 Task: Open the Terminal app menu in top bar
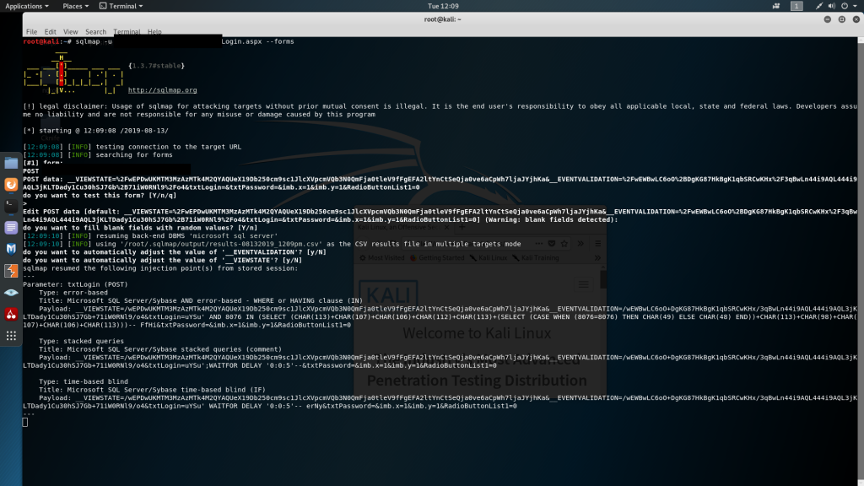point(121,6)
